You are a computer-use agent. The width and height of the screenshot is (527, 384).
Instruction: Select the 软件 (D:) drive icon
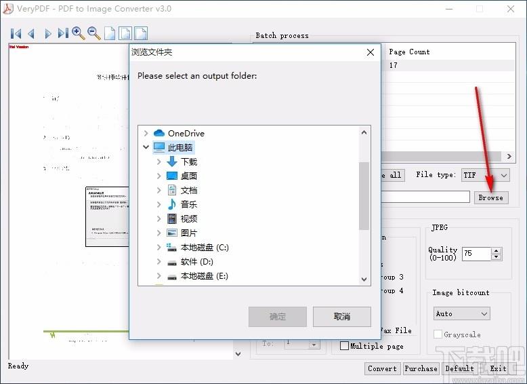pos(172,263)
